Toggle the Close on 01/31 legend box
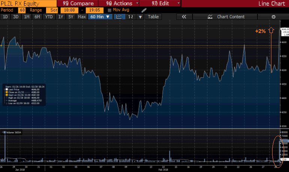 (7, 92)
